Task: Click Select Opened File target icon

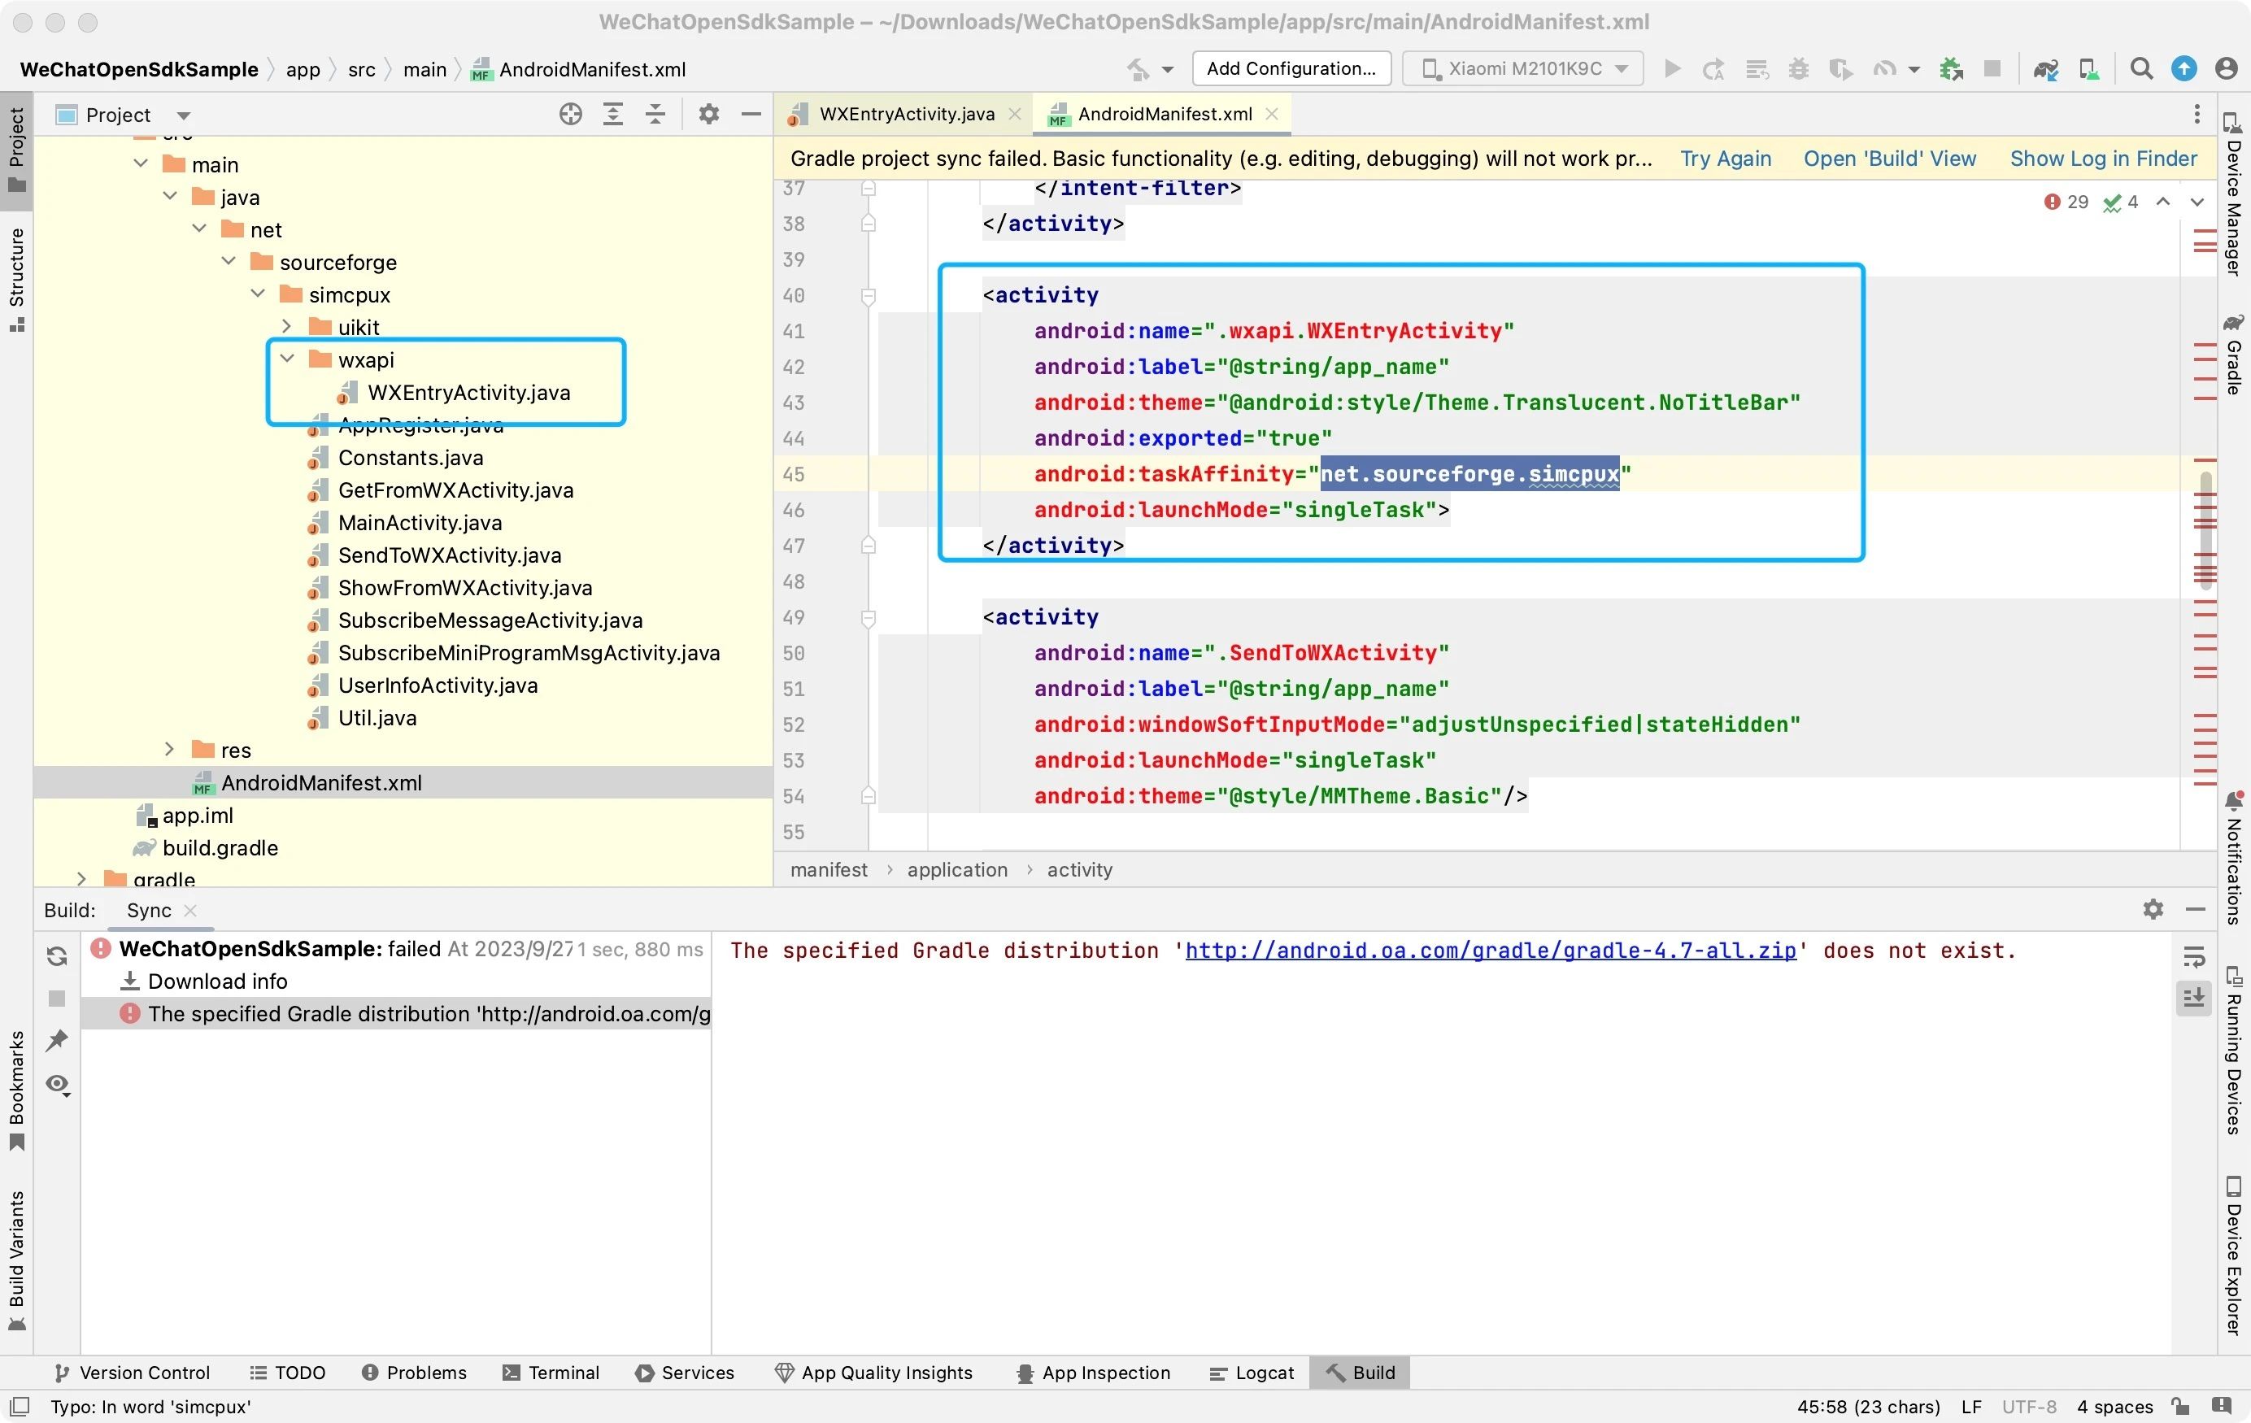Action: (x=570, y=114)
